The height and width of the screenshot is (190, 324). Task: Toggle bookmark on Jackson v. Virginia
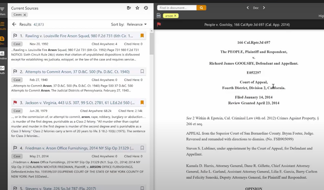point(142,103)
